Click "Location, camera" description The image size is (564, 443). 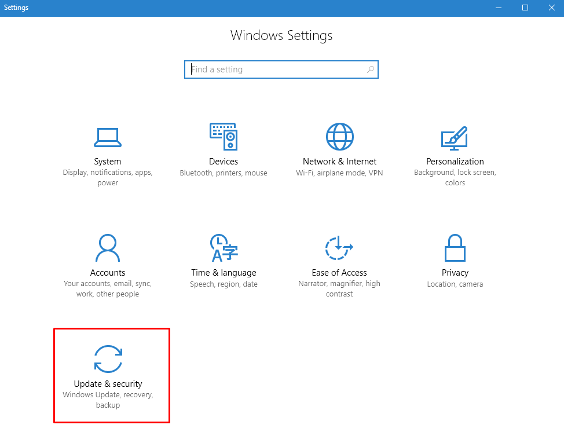click(455, 284)
